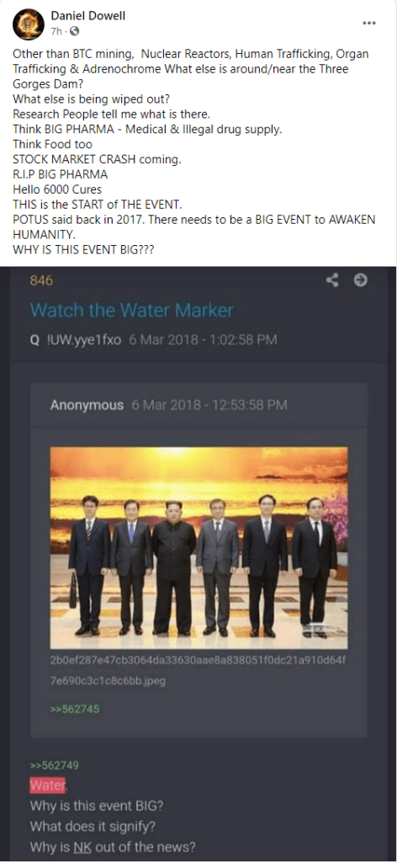Image resolution: width=397 pixels, height=863 pixels.
Task: Click the arrow icon next to share
Action: (x=360, y=280)
